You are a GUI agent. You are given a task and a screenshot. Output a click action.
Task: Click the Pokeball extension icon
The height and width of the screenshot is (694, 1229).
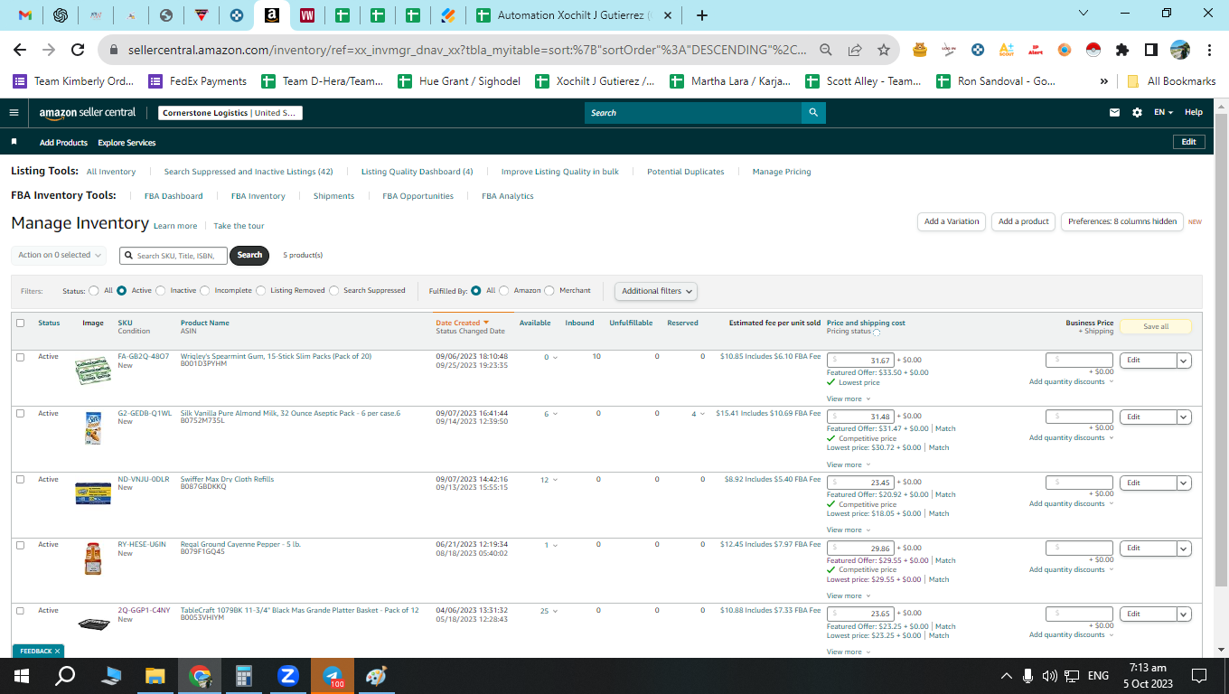coord(1093,50)
